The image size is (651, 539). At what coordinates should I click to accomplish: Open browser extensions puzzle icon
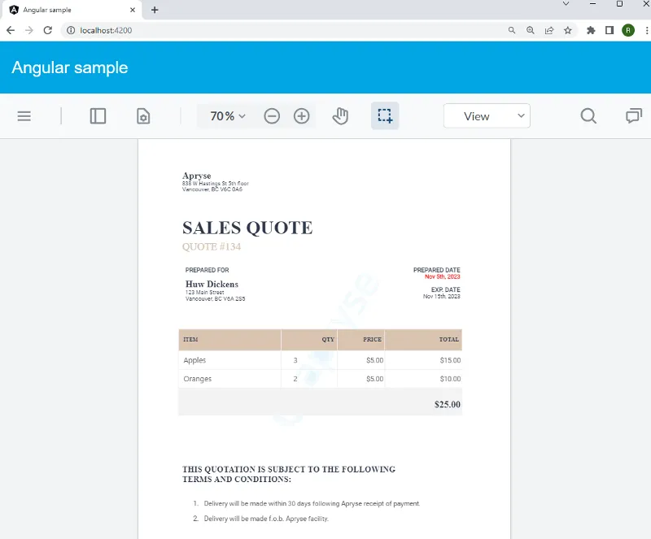pos(591,30)
